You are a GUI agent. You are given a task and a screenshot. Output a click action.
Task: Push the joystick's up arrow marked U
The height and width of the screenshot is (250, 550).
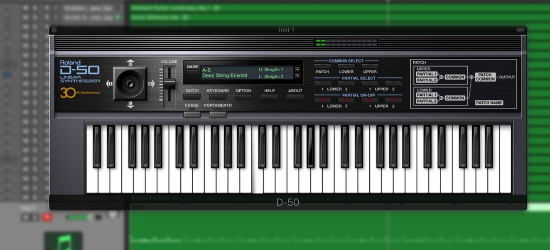tap(130, 63)
